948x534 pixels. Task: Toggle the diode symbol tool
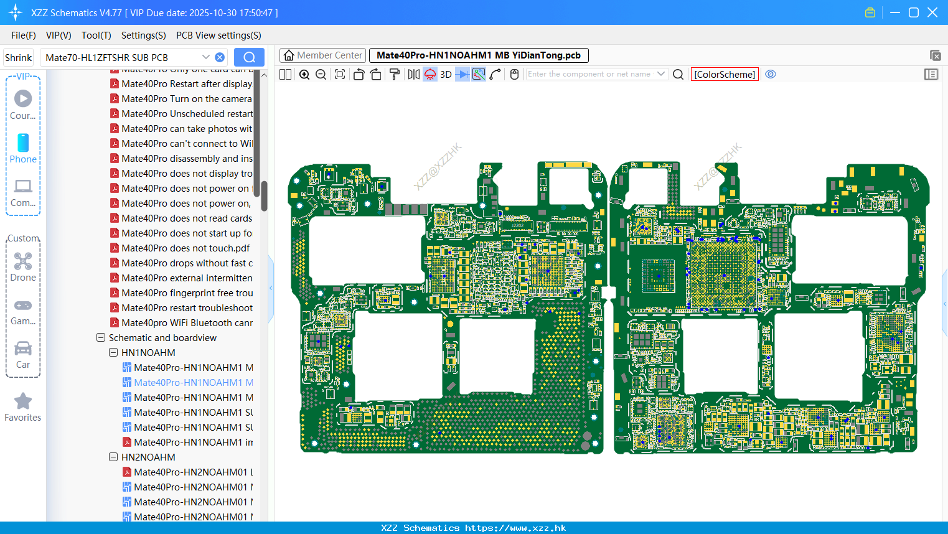click(x=462, y=74)
